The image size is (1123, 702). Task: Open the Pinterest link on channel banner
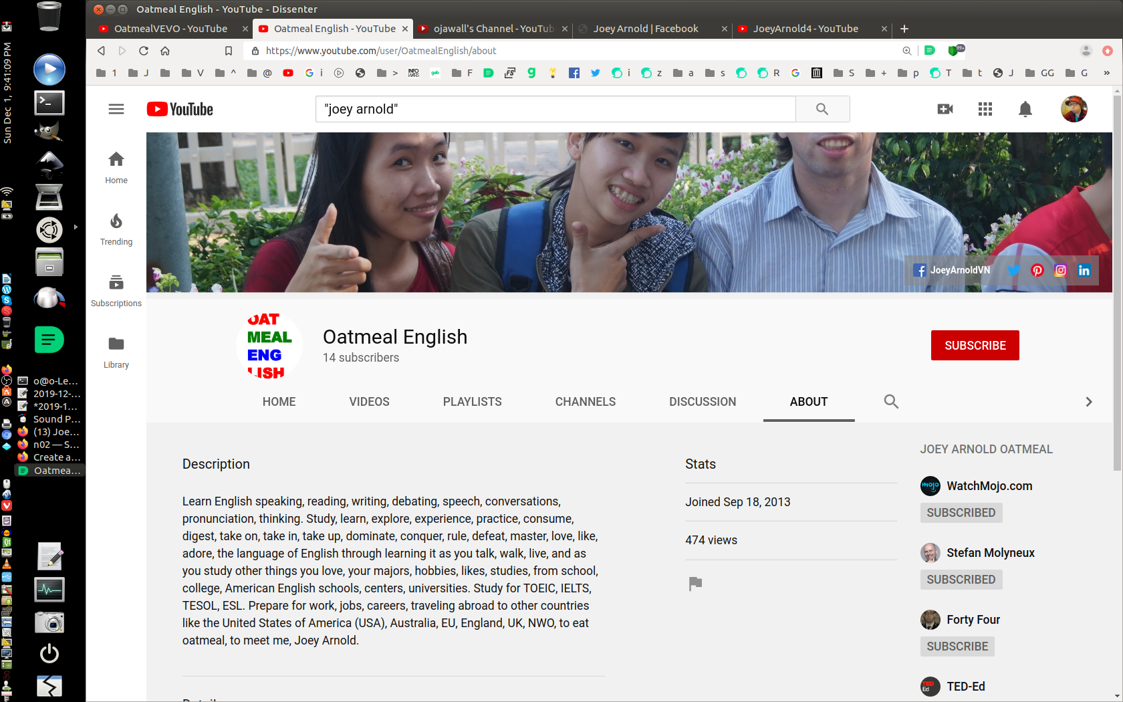1037,270
